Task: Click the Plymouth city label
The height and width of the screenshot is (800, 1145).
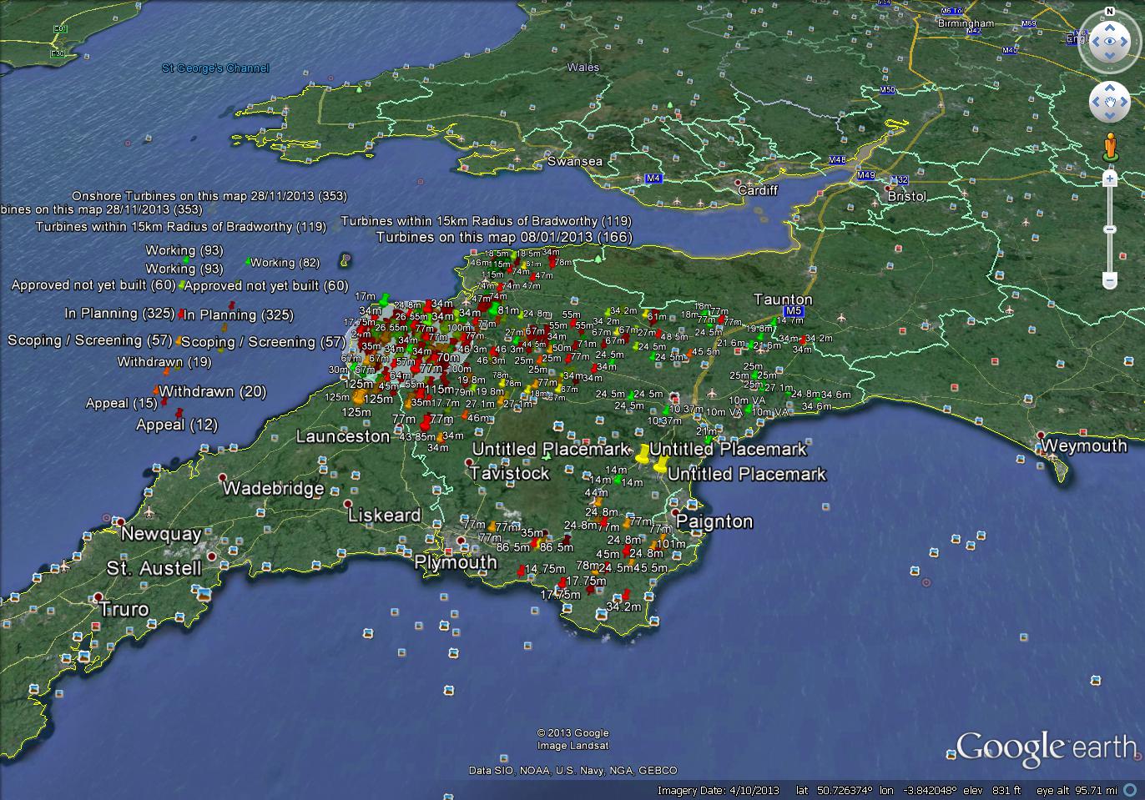Action: tap(456, 563)
